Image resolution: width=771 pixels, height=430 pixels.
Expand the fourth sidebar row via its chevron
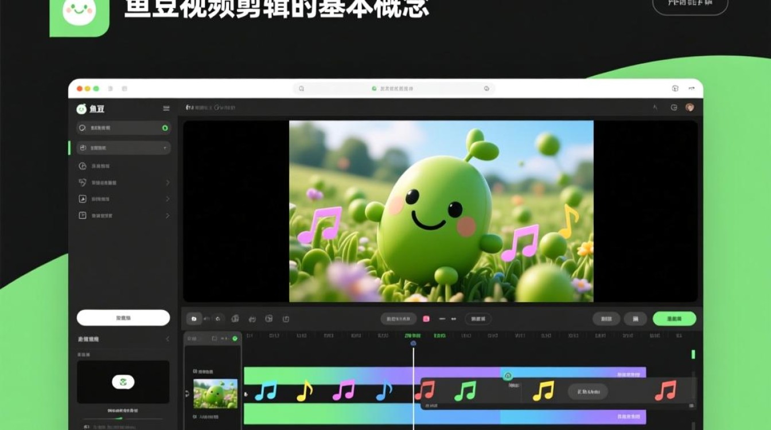(x=168, y=182)
